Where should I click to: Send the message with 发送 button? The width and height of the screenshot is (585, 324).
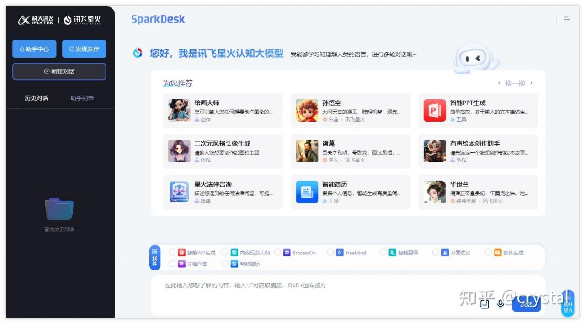pos(526,304)
